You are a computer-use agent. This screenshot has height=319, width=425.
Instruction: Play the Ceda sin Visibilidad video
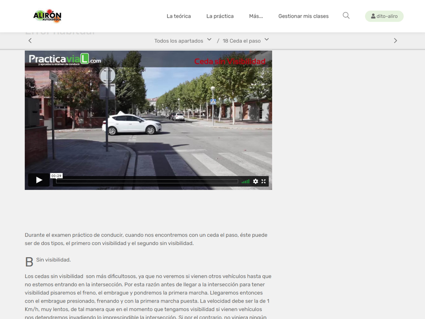point(39,180)
